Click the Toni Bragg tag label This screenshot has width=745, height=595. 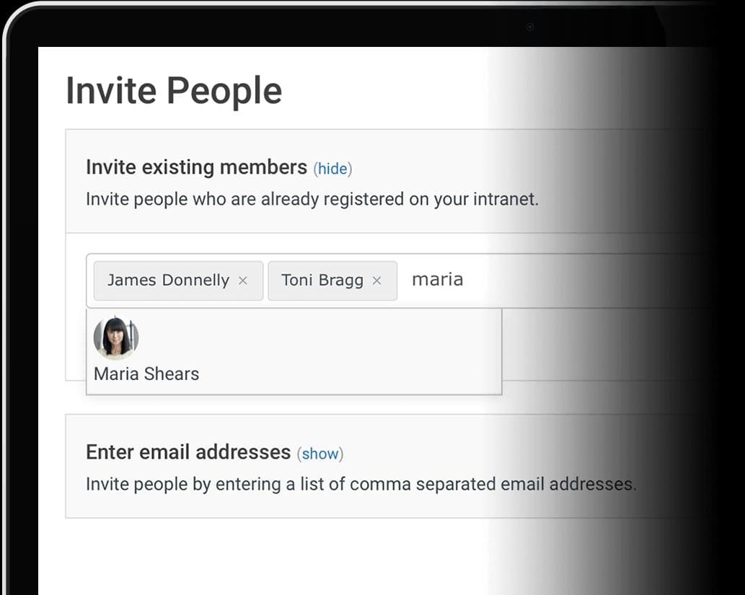pyautogui.click(x=322, y=281)
